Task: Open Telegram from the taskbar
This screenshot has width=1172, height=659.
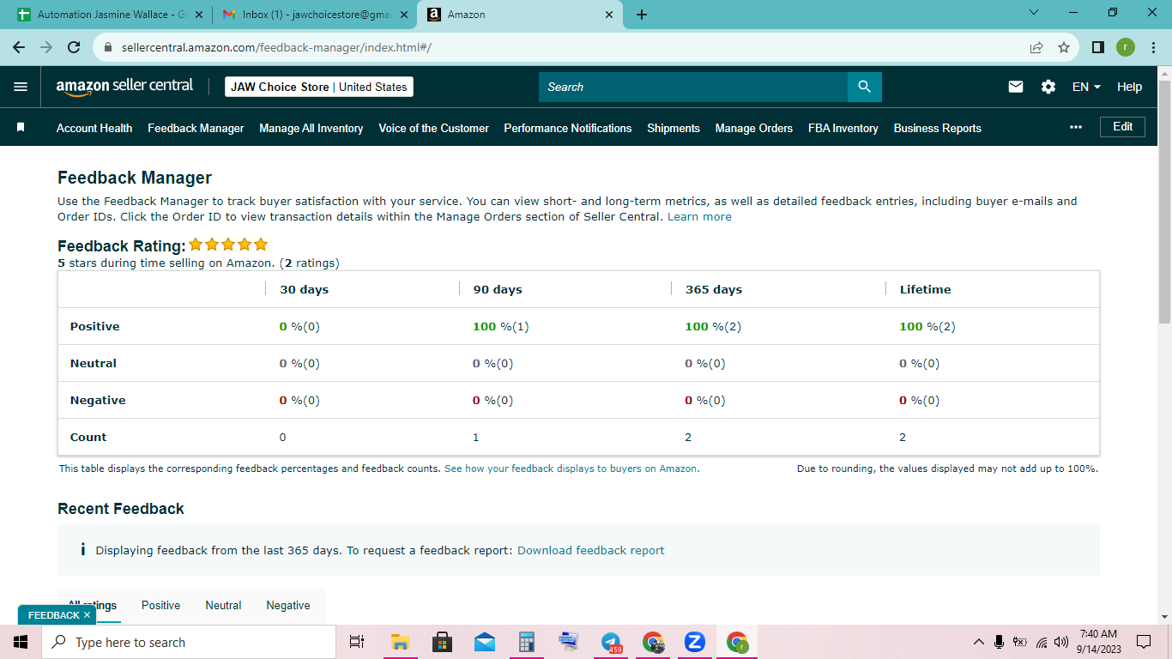Action: click(611, 642)
